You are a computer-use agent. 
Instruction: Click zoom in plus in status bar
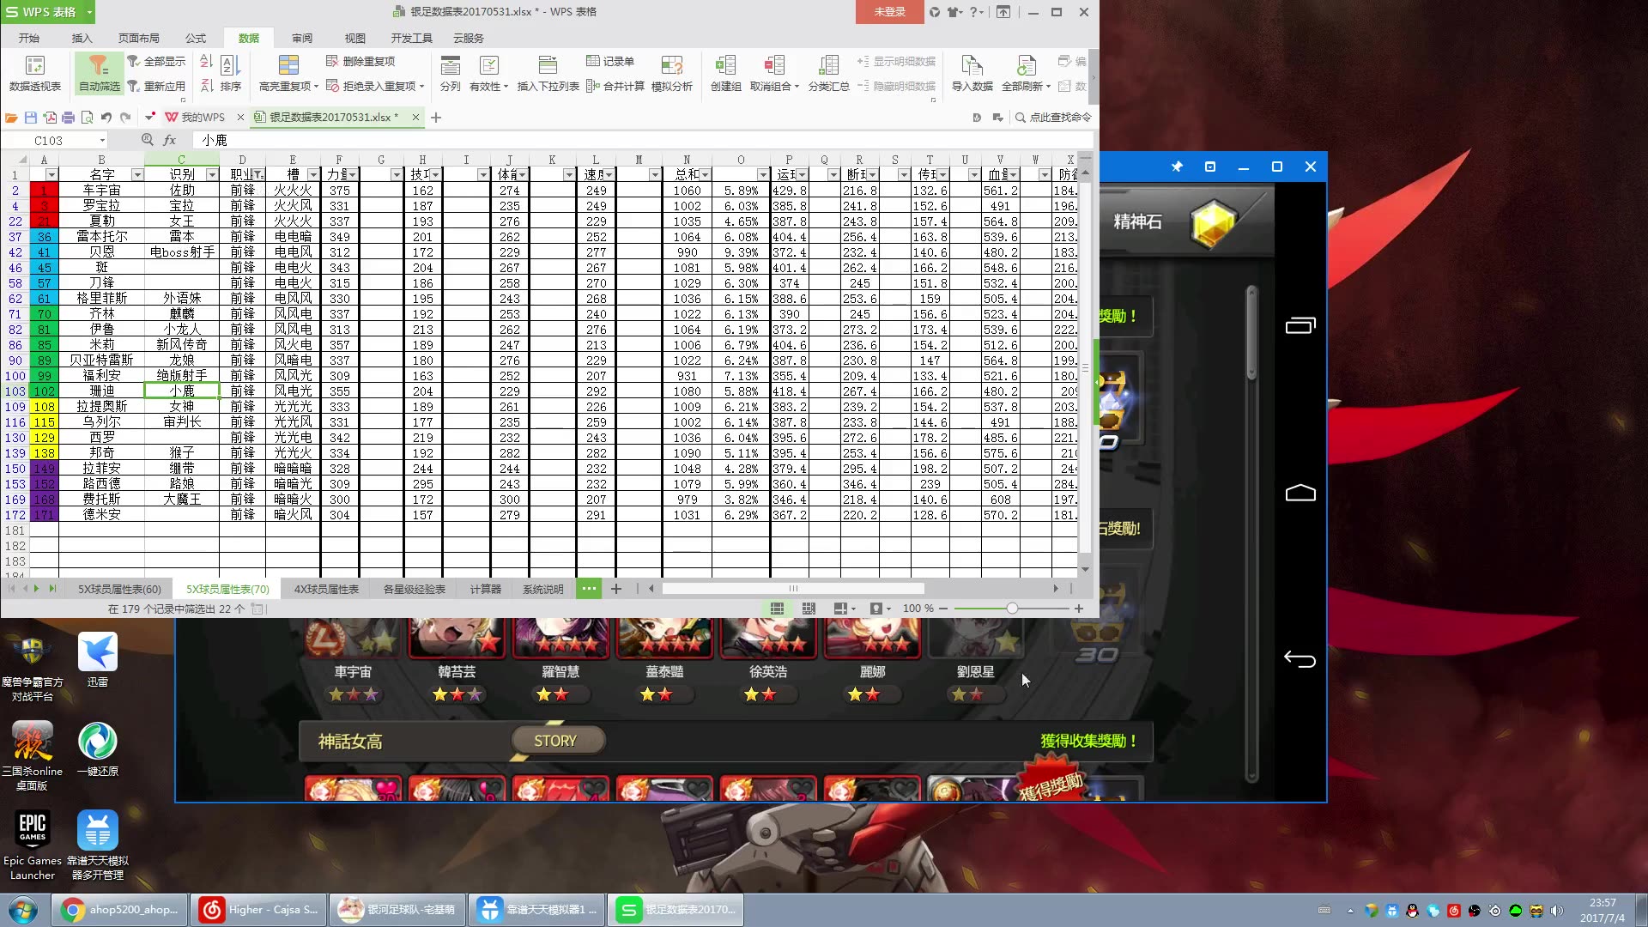click(x=1079, y=609)
